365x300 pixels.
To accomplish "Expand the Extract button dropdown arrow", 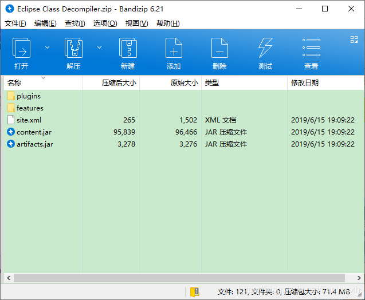I will click(x=99, y=48).
